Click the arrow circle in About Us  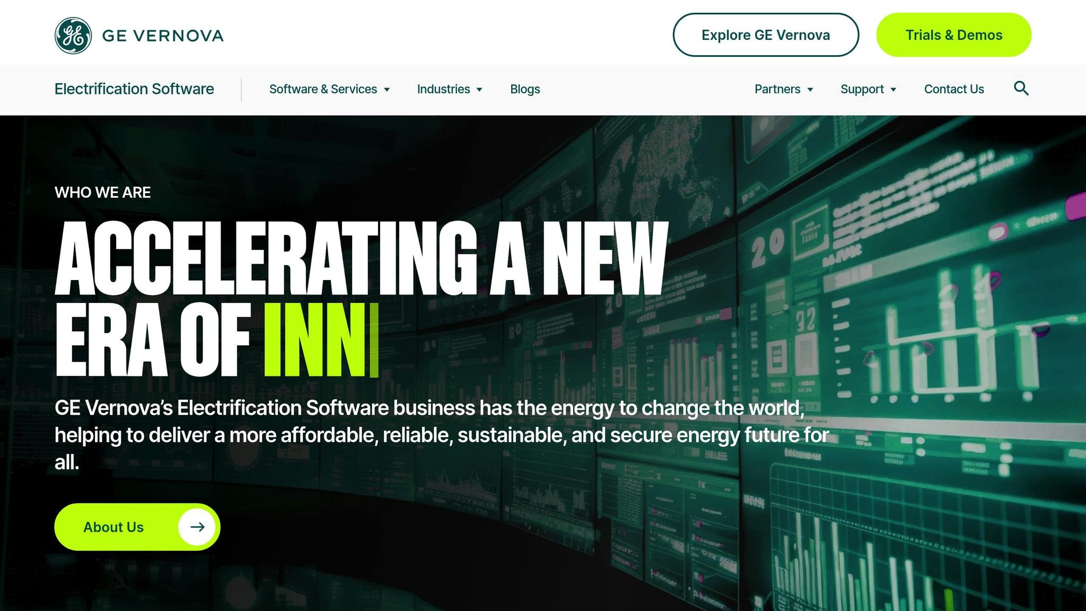197,527
